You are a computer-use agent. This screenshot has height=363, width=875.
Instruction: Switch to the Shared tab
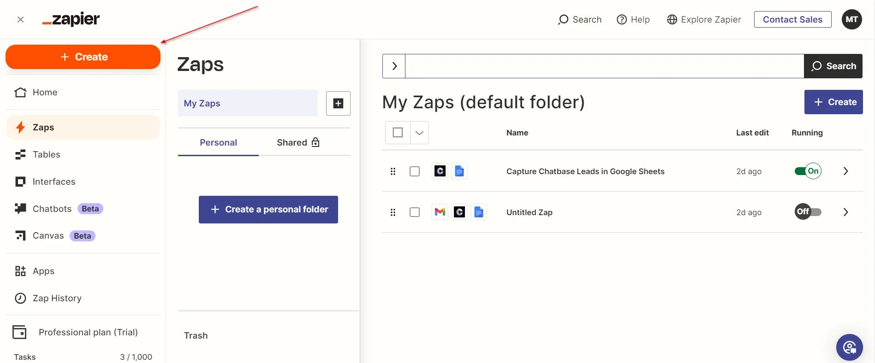(298, 142)
